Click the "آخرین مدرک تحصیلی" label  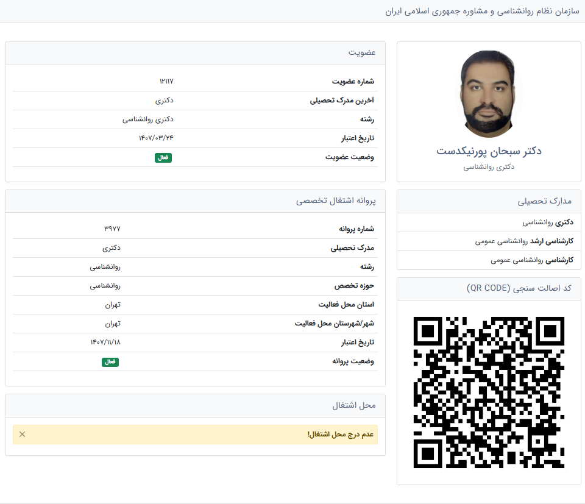tap(342, 101)
